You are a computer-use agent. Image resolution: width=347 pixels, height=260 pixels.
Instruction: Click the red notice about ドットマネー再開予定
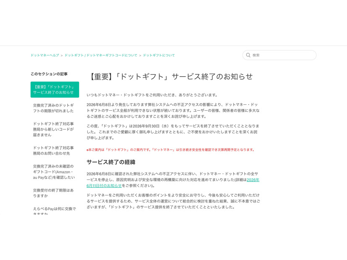click(x=171, y=150)
